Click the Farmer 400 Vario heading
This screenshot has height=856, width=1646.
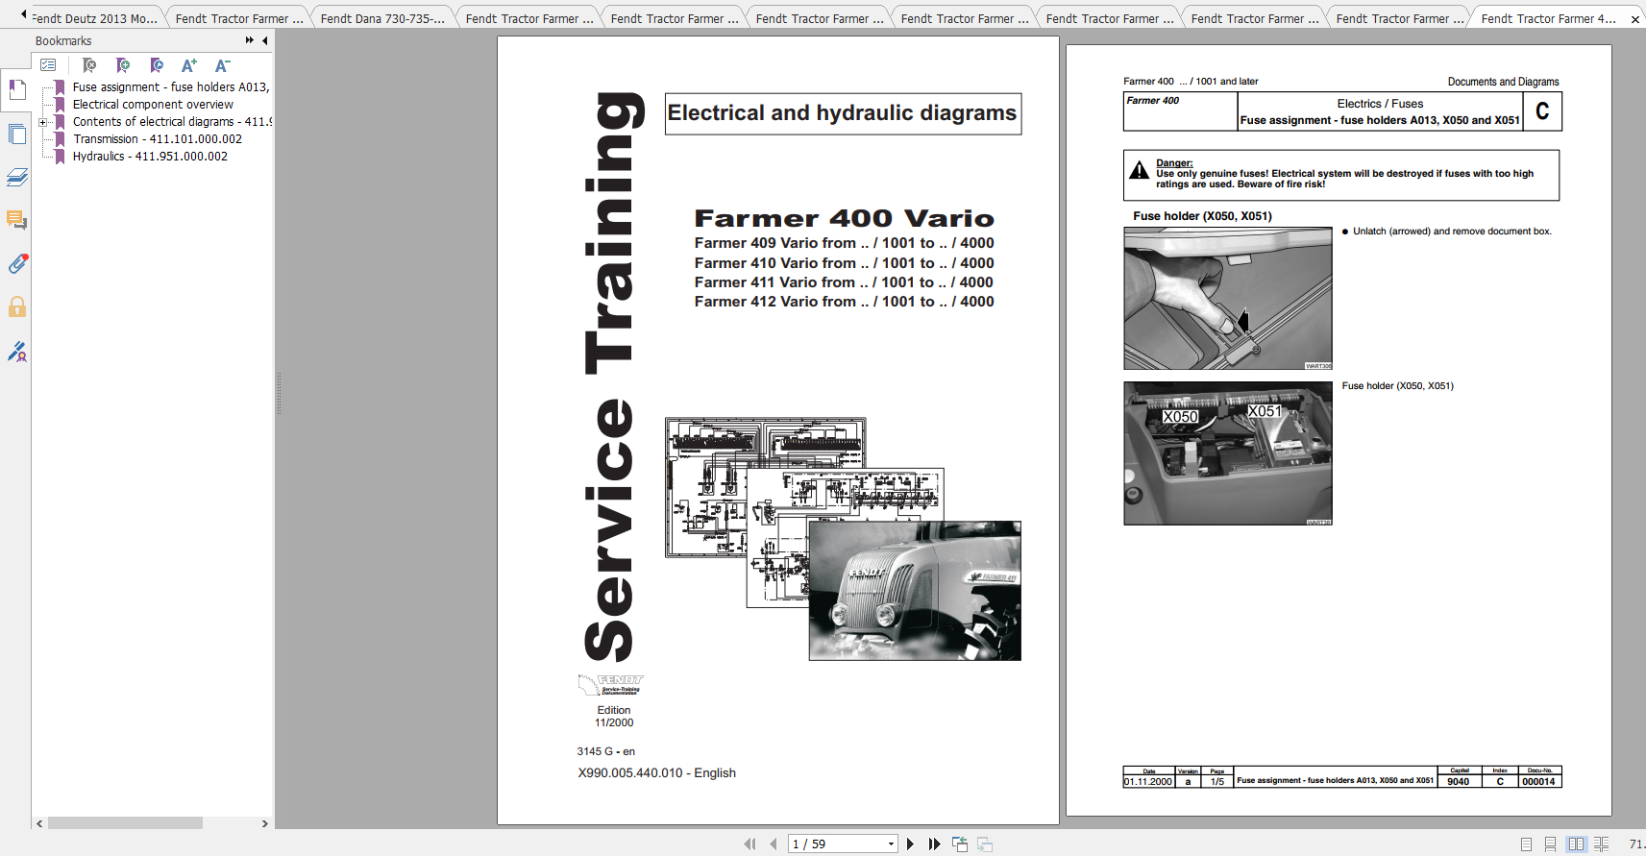pyautogui.click(x=845, y=219)
